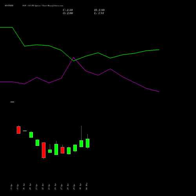
Task: Click the right end of the purple line
Action: [159, 92]
